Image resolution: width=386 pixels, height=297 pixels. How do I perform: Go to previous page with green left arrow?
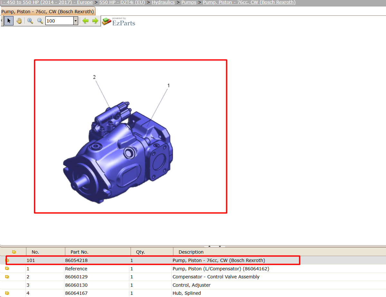coord(85,21)
